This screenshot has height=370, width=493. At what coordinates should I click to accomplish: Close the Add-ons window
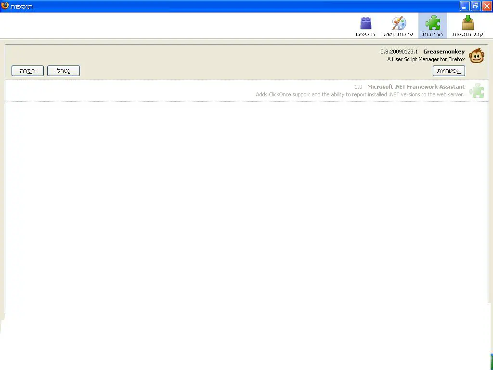pyautogui.click(x=486, y=6)
